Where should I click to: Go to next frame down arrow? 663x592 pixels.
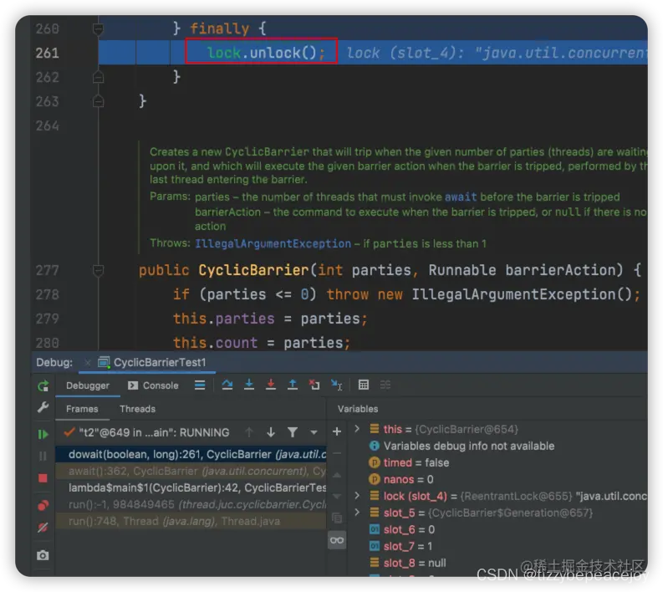click(271, 432)
